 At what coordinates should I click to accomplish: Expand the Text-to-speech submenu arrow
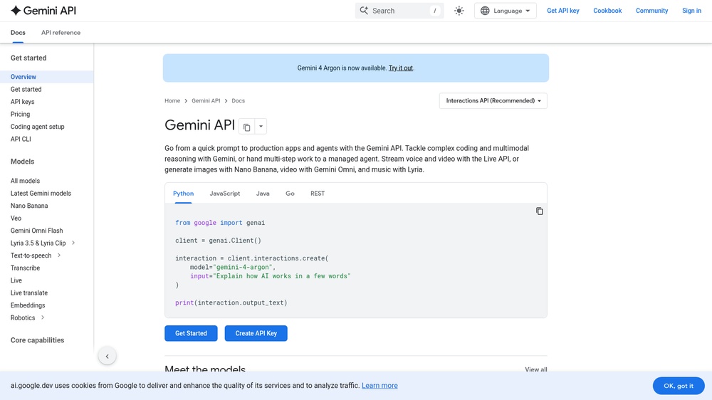59,256
